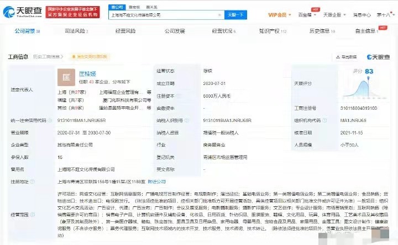This screenshot has width=398, height=245.
Task: Open 厦门兆联科技有限公司 company link
Action: coord(124,100)
